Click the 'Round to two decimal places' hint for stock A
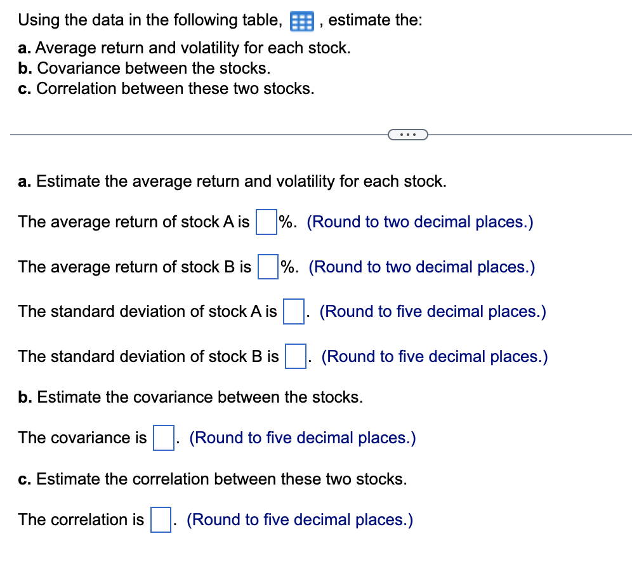This screenshot has width=632, height=569. point(420,222)
